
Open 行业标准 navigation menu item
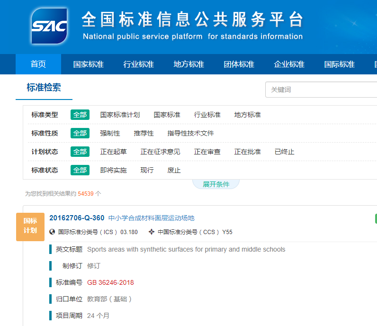click(138, 64)
